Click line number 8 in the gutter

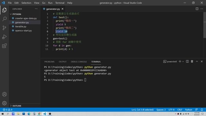(47, 39)
